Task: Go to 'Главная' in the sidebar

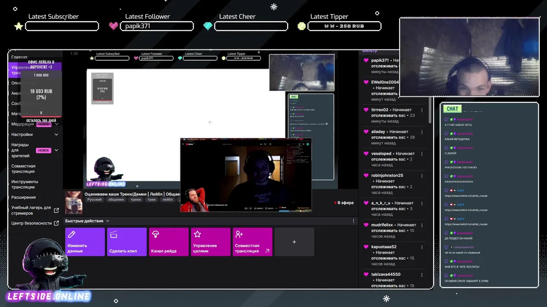Action: tap(19, 57)
